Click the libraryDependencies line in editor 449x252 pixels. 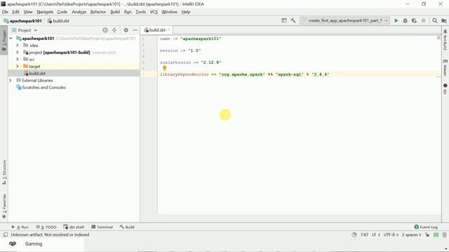pos(245,74)
